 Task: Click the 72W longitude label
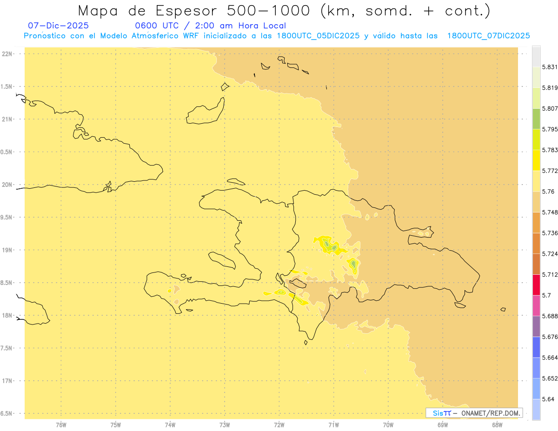click(x=279, y=425)
